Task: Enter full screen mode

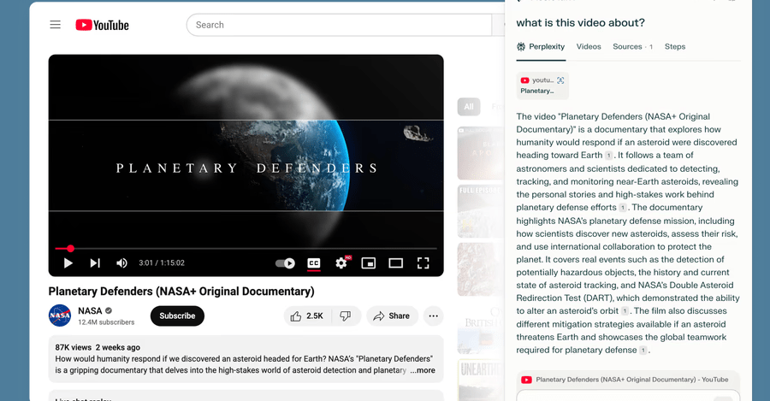Action: (x=423, y=263)
